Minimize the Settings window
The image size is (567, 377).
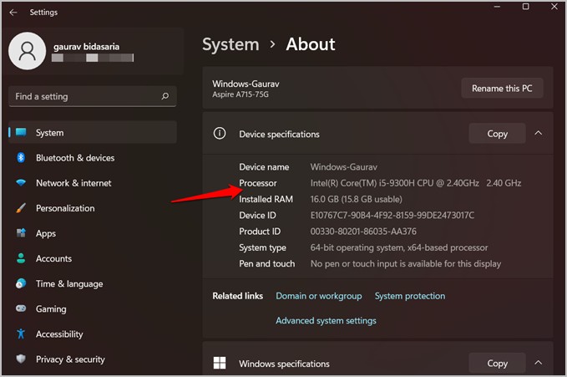pos(497,7)
